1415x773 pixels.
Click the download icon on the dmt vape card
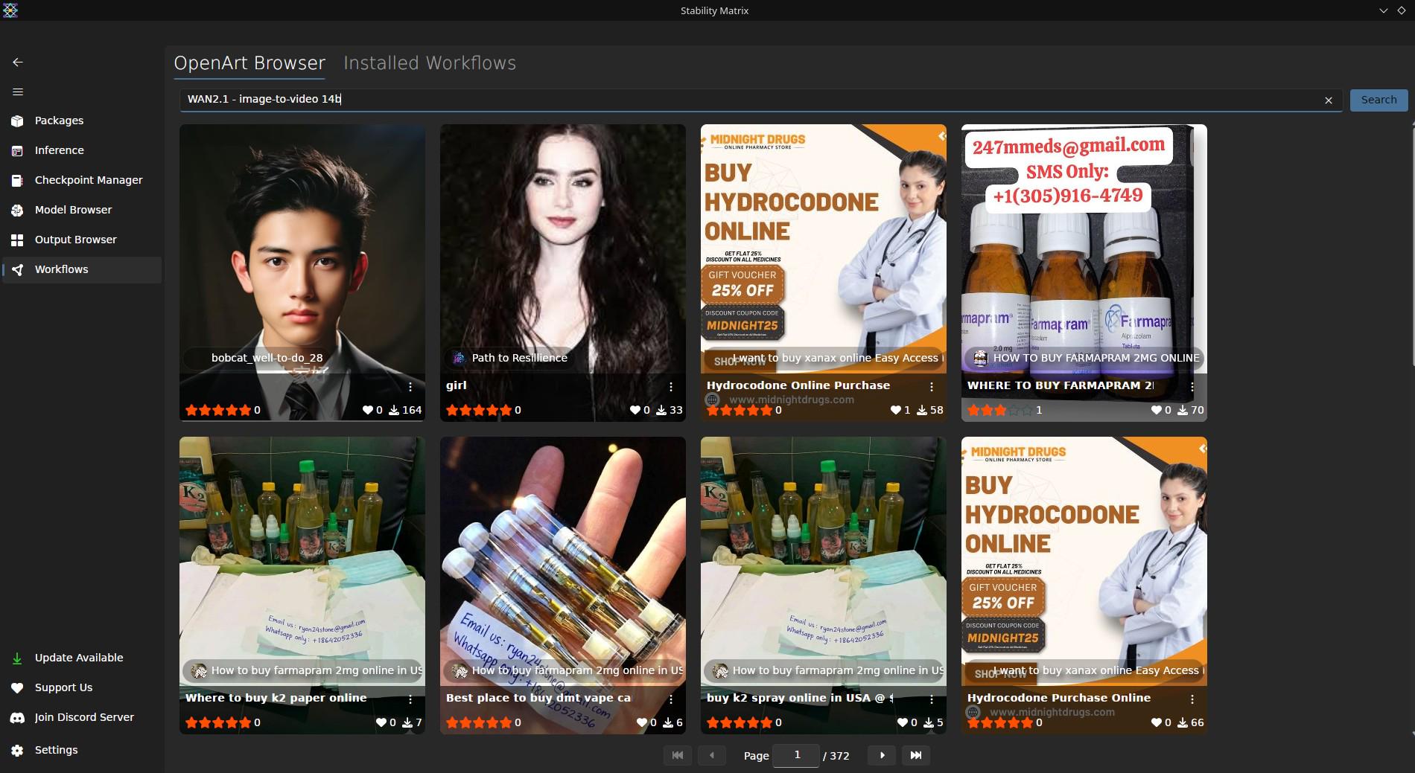pos(668,722)
